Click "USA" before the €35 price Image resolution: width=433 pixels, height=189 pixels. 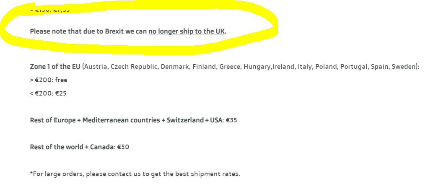[x=216, y=120]
